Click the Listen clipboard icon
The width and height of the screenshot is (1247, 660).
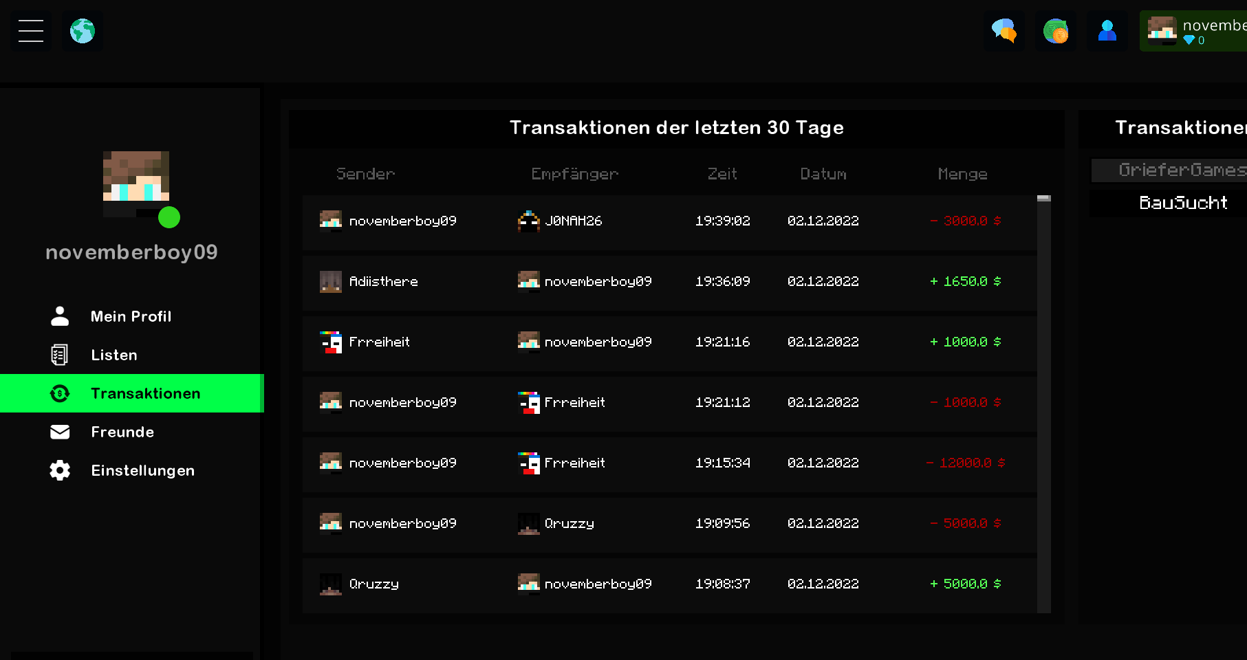tap(60, 355)
